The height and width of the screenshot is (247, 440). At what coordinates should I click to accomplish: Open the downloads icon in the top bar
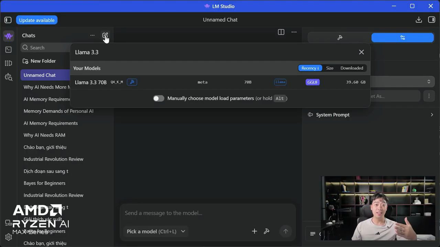(x=419, y=20)
